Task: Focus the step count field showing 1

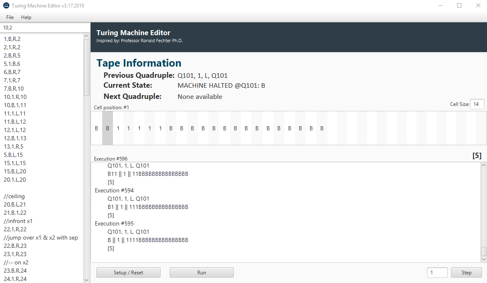Action: coord(437,272)
